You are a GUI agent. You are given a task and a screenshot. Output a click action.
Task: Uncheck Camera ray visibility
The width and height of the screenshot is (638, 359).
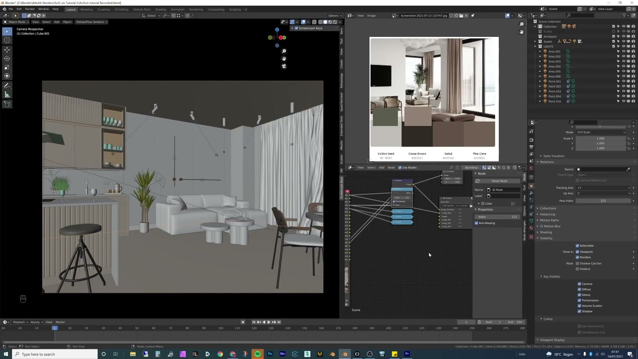[579, 284]
